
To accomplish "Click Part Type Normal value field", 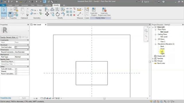I will (x=22, y=57).
